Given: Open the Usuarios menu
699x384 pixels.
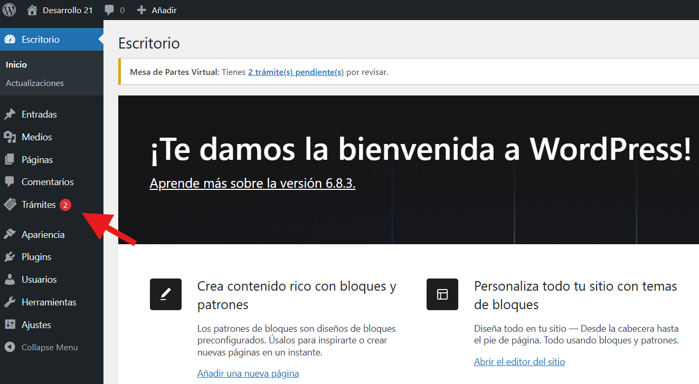Looking at the screenshot, I should click(39, 280).
